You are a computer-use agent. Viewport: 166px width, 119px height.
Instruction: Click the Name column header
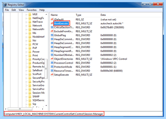pyautogui.click(x=54, y=15)
